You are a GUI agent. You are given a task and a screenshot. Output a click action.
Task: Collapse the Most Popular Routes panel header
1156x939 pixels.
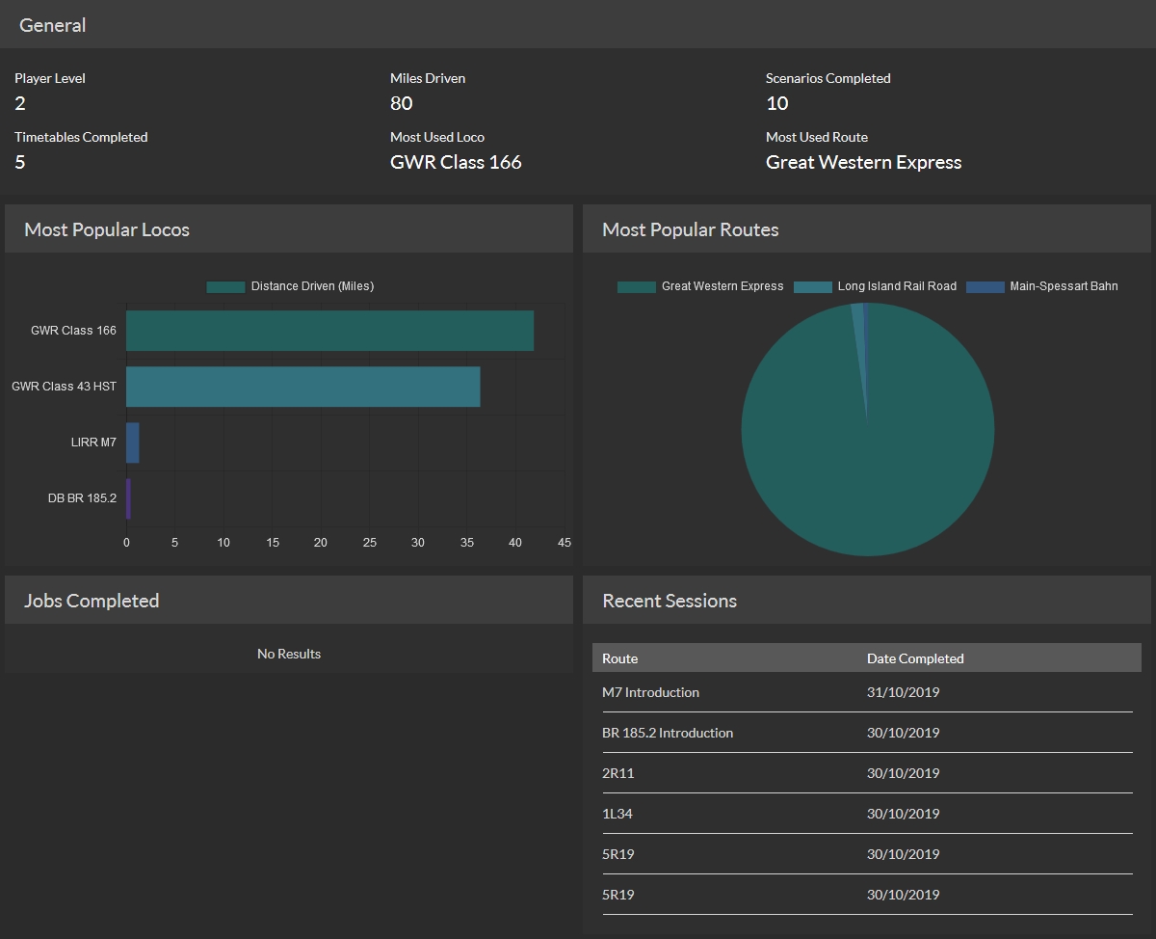[691, 229]
